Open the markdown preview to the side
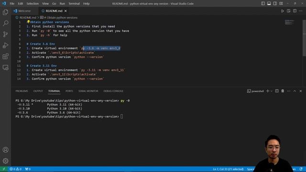The width and height of the screenshot is (306, 172). (x=289, y=11)
